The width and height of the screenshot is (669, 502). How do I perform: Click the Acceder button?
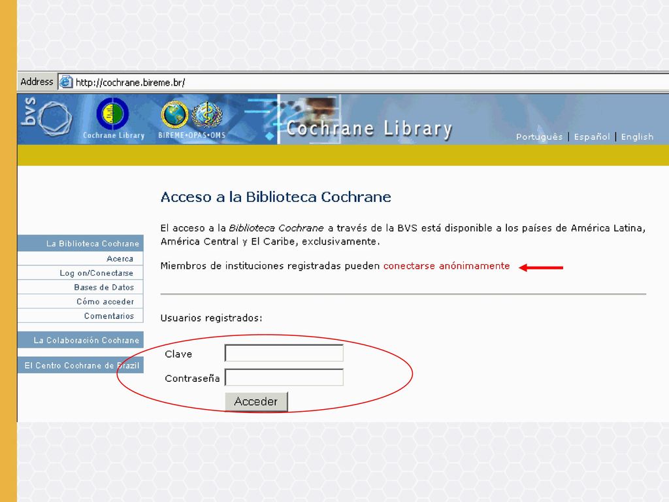pos(256,402)
